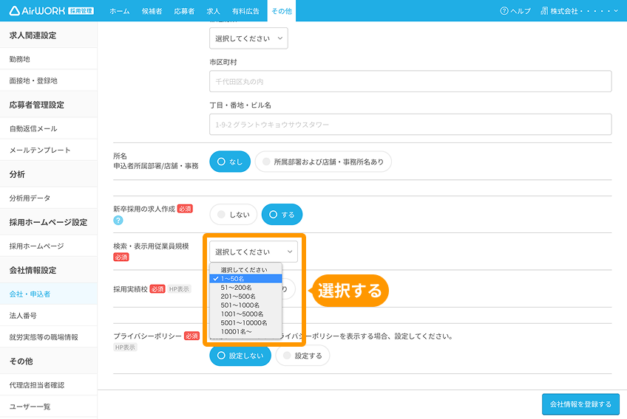Open the 検索・表示用従業員規模 dropdown
The image size is (627, 419).
click(x=254, y=252)
